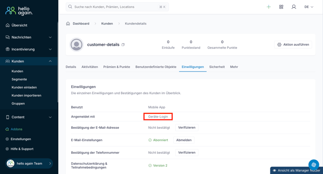
Task: Expand the Incentivierung sidebar section
Action: pos(29,49)
